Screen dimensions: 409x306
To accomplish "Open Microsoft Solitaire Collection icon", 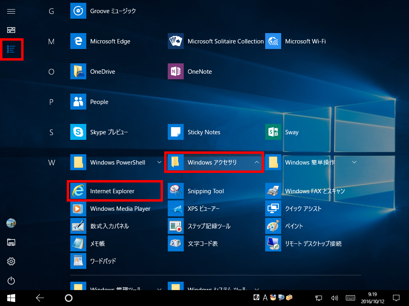I will (x=176, y=41).
